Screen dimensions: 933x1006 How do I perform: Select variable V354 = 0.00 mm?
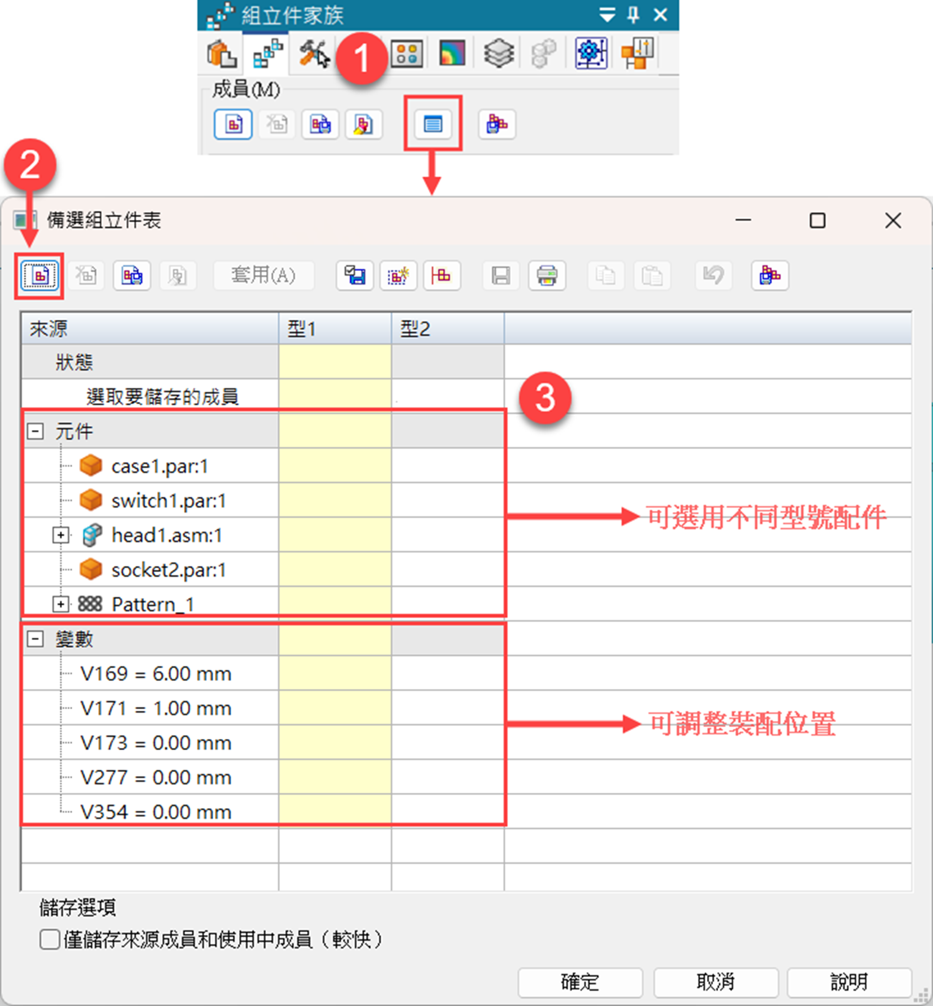(x=156, y=812)
